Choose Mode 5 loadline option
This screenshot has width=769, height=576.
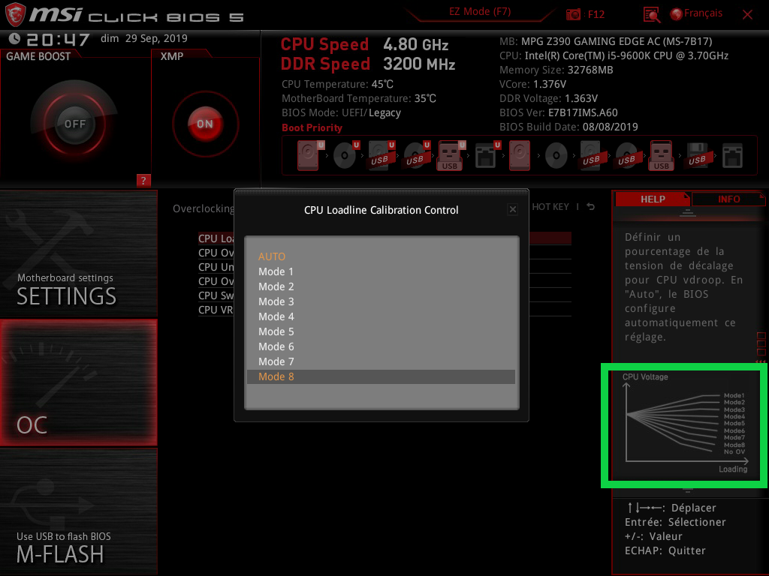[x=381, y=331]
